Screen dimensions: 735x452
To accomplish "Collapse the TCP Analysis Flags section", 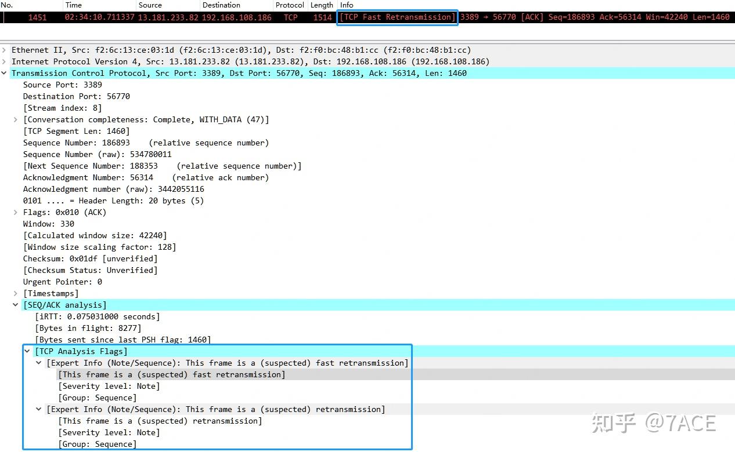I will click(x=27, y=351).
